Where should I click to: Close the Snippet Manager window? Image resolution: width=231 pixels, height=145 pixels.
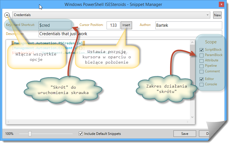pos(221,5)
